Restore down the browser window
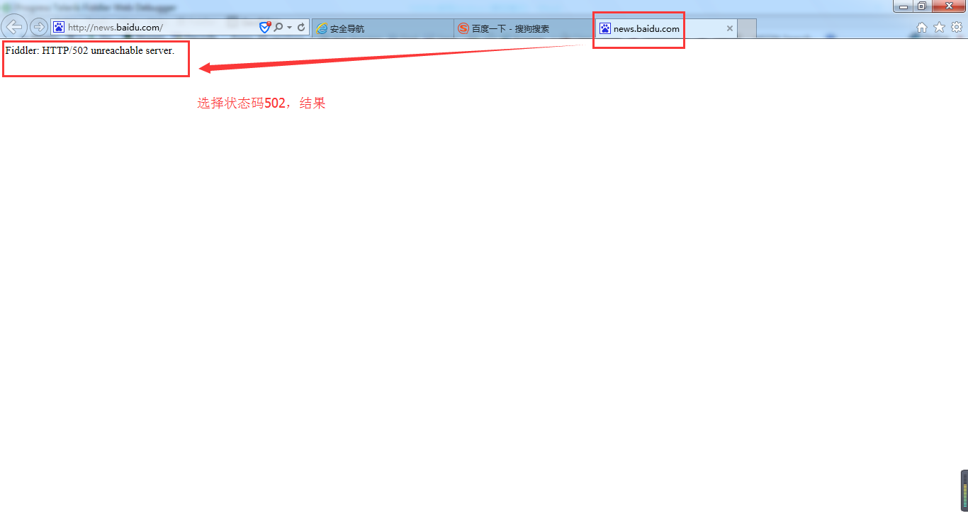 (x=921, y=6)
